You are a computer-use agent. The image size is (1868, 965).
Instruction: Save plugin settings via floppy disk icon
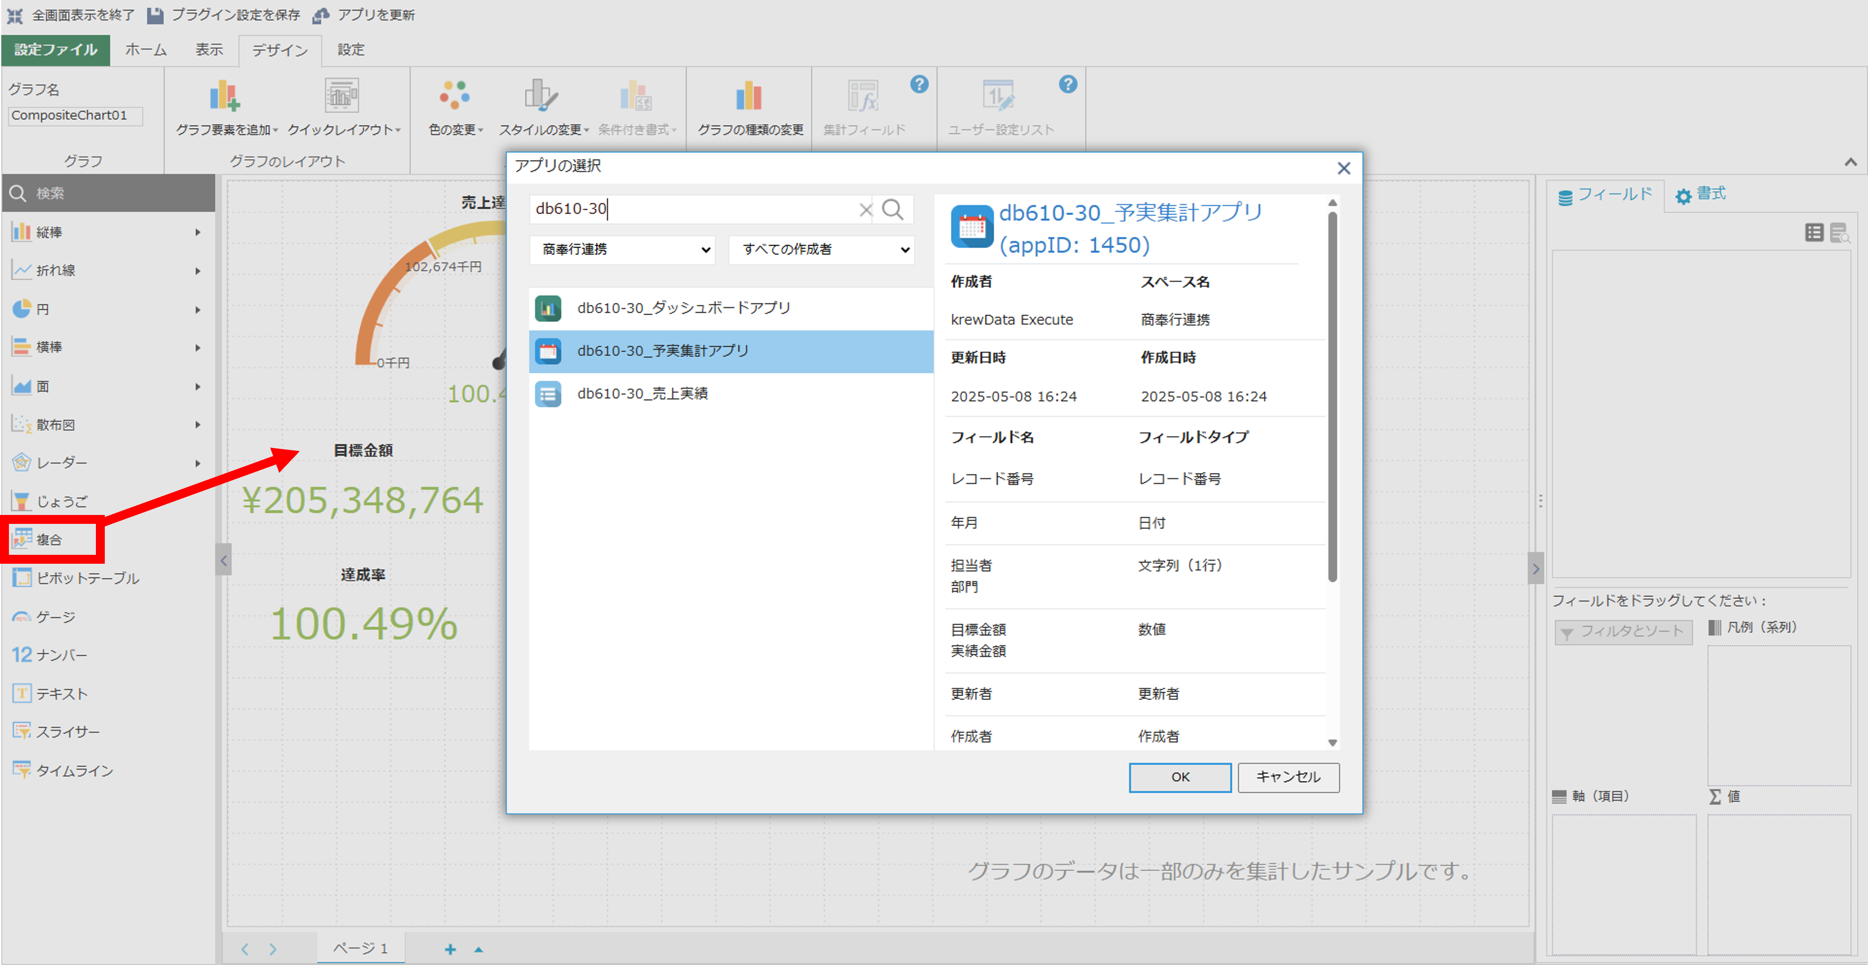pyautogui.click(x=154, y=15)
